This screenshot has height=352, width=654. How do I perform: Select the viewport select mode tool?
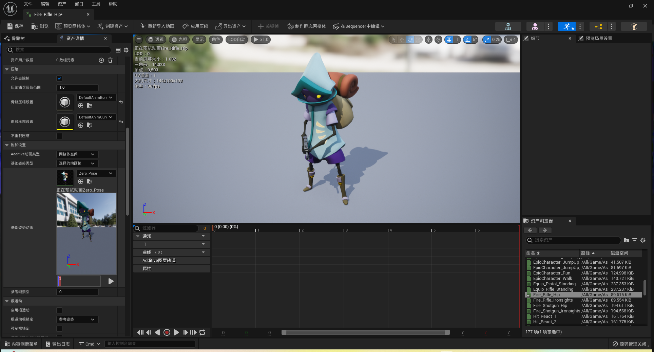[393, 40]
